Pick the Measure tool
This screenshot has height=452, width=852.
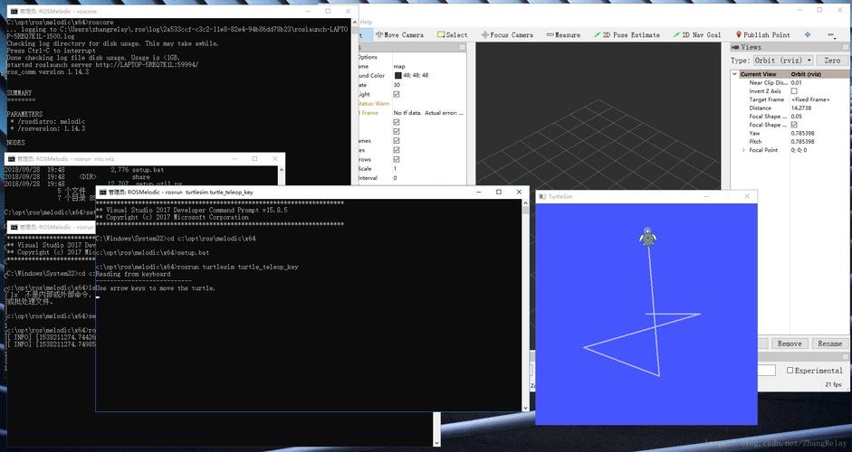coord(563,35)
